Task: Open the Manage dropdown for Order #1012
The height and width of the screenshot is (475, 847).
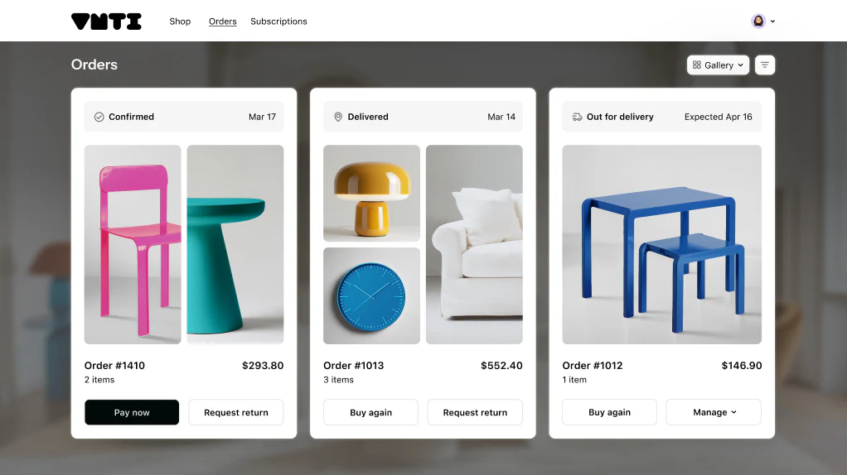Action: tap(714, 412)
